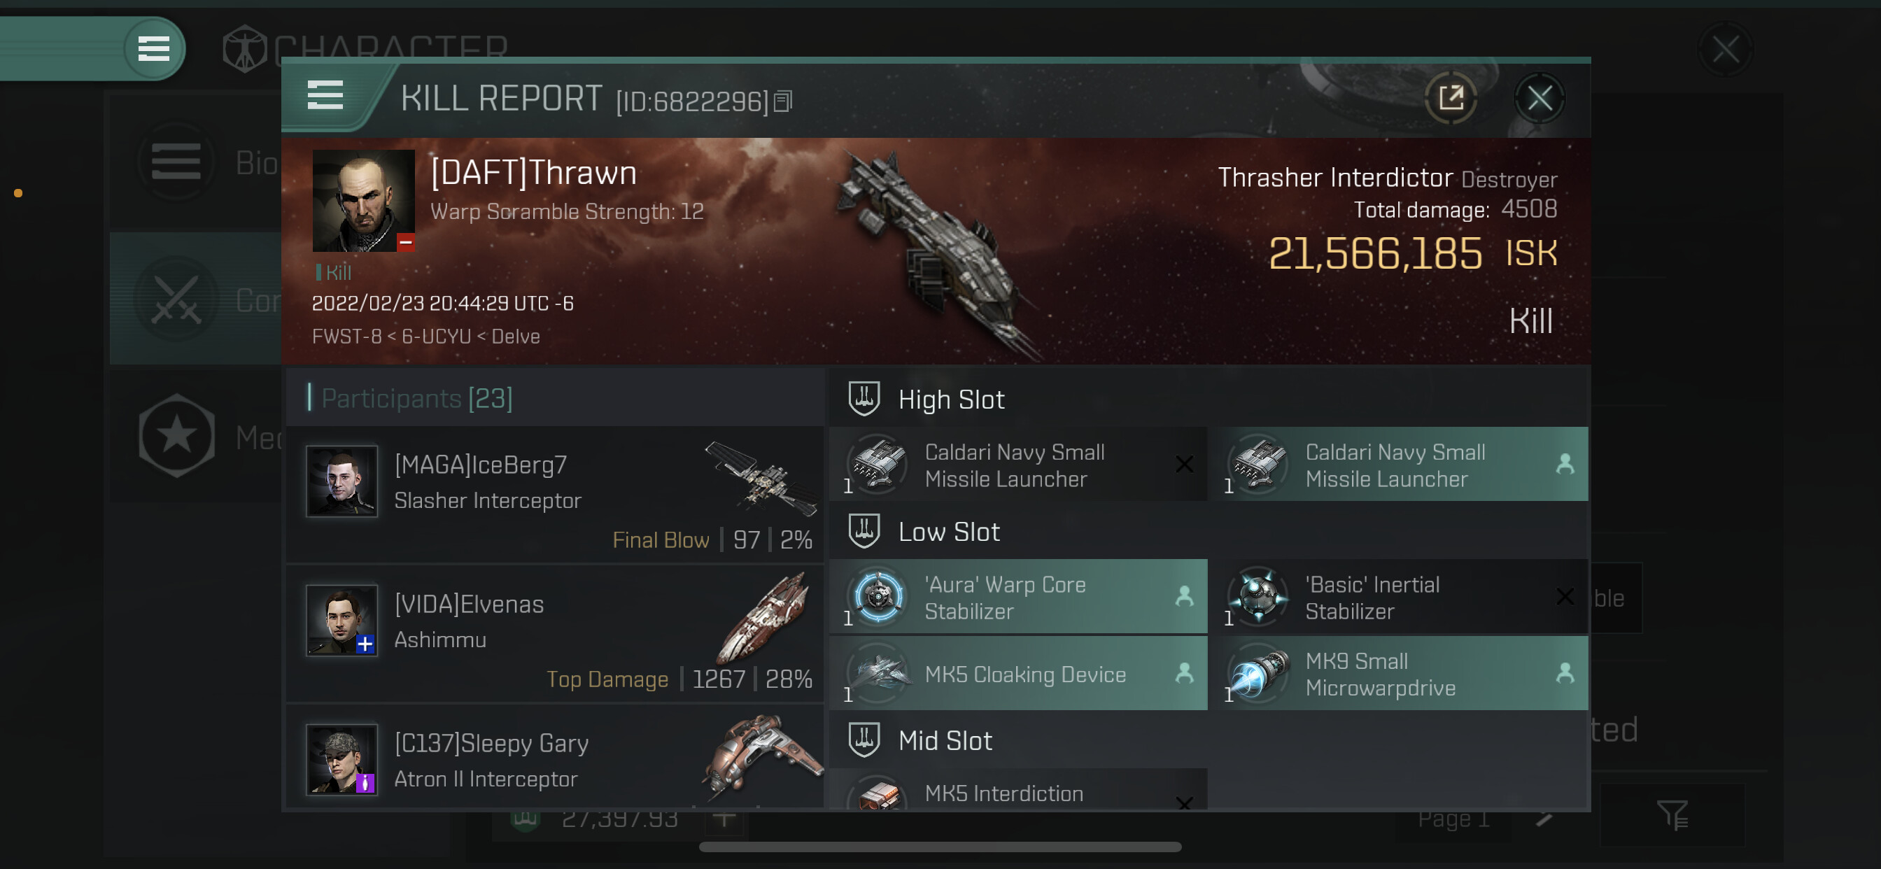Viewport: 1881px width, 869px height.
Task: Open Thrawn's character portrait
Action: (x=364, y=201)
